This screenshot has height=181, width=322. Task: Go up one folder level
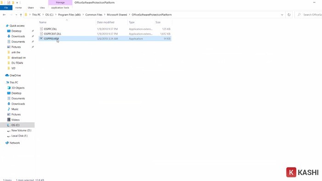[21, 15]
